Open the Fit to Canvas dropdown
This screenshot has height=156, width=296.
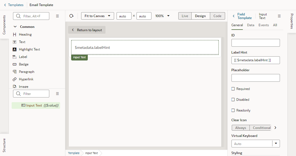click(x=97, y=16)
